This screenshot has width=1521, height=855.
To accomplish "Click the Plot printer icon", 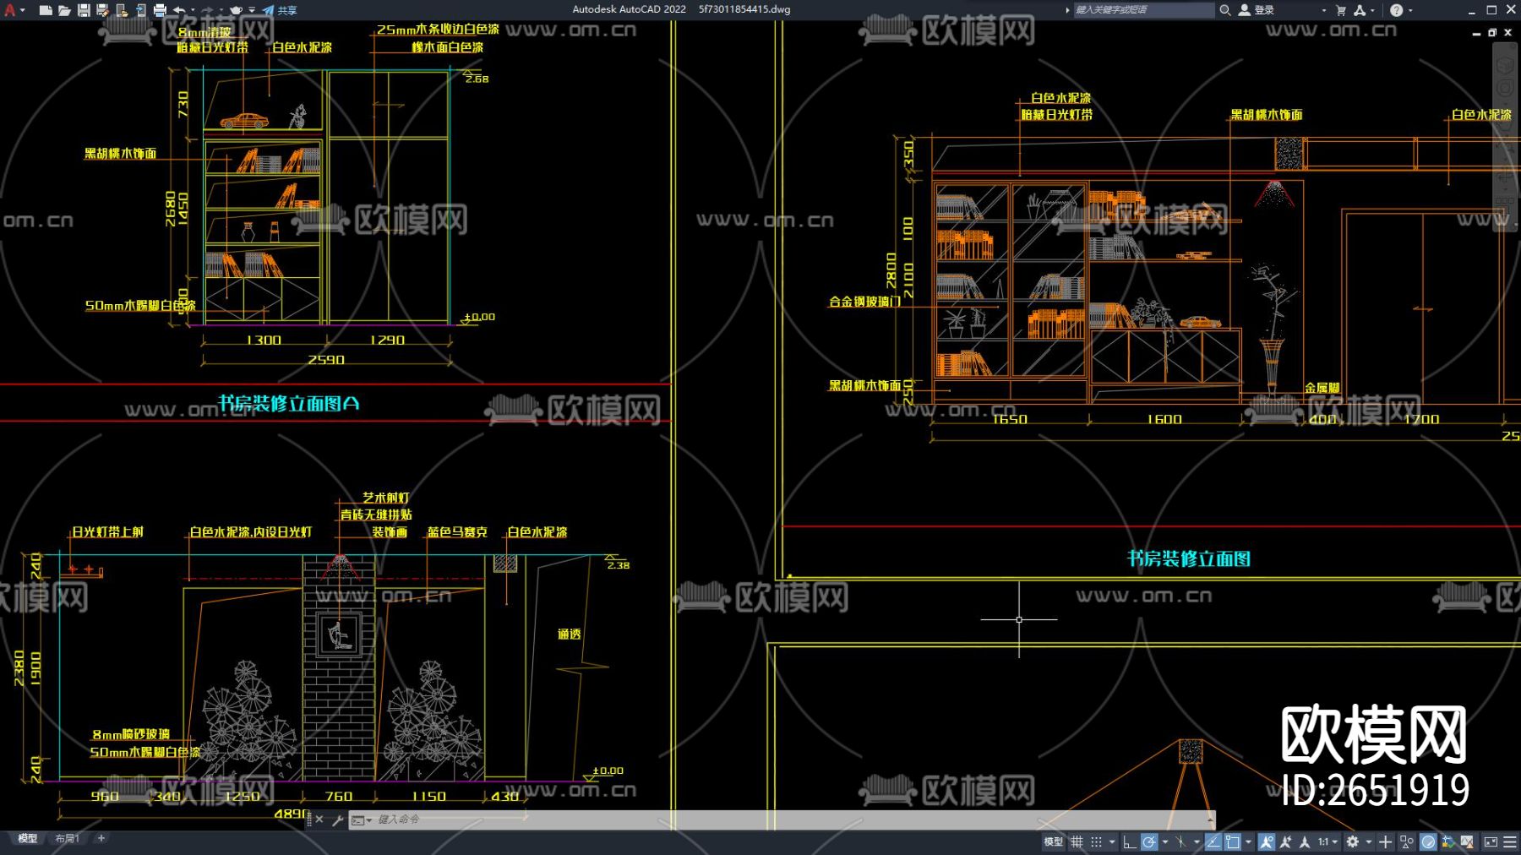I will point(160,10).
